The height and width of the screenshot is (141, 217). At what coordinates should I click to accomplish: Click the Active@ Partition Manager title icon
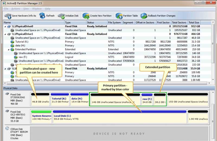[4, 3]
